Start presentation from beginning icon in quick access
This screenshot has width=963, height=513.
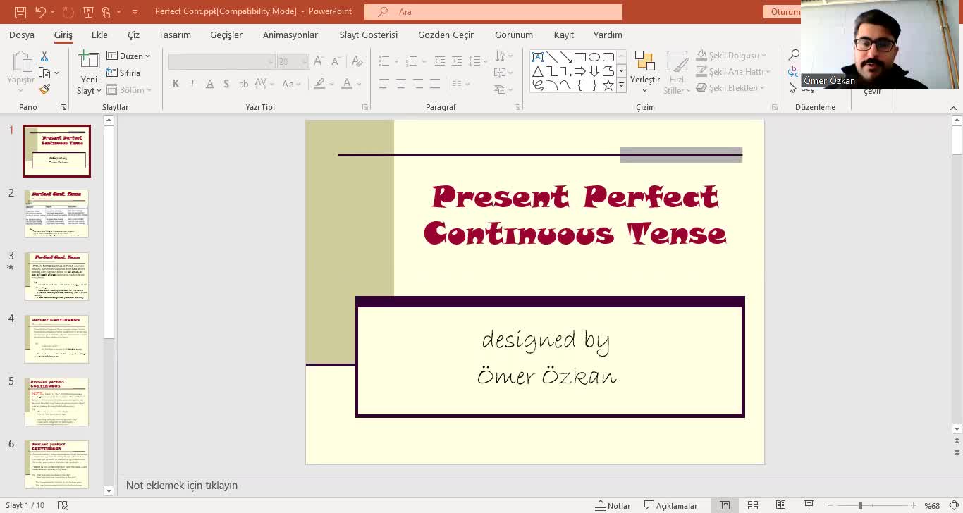click(x=88, y=12)
